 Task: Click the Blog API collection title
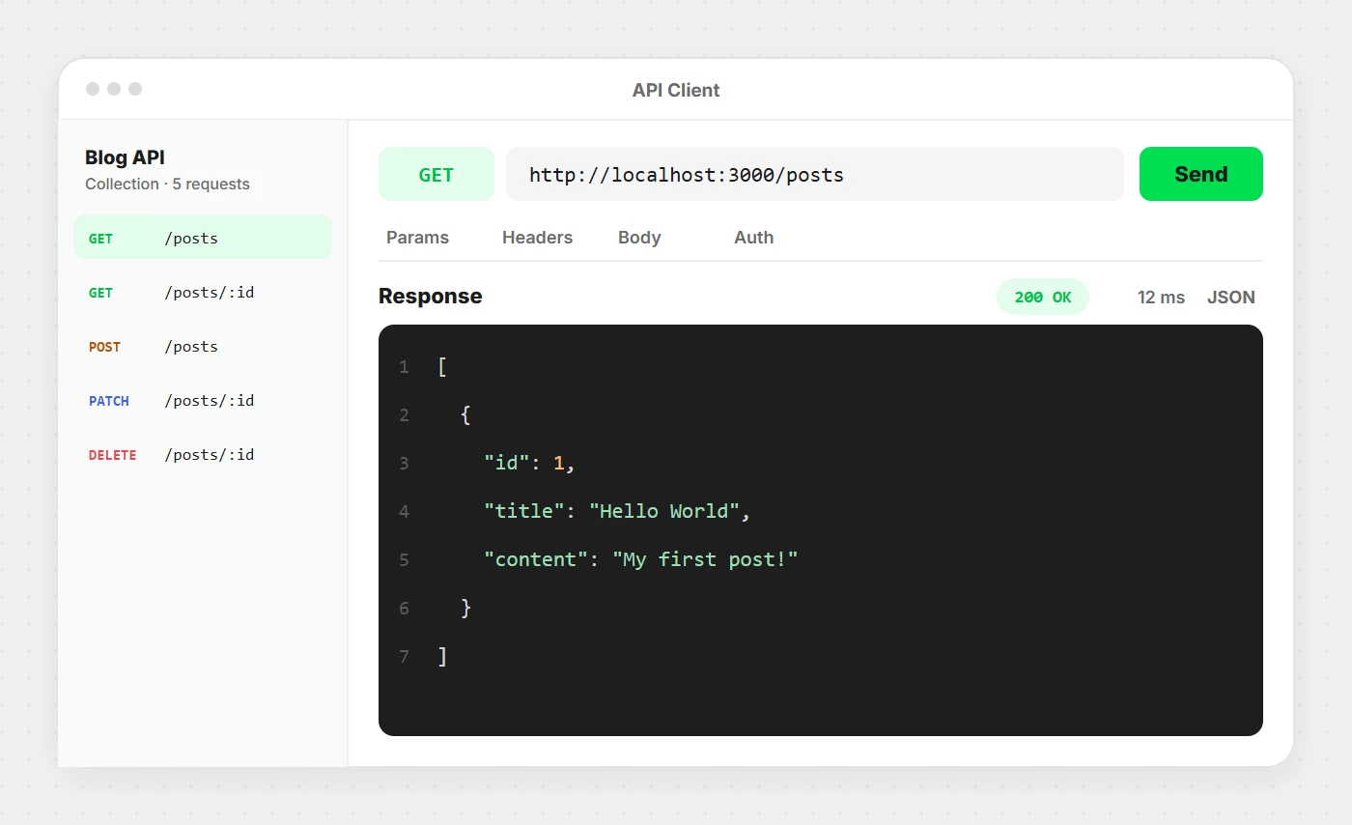pyautogui.click(x=126, y=157)
